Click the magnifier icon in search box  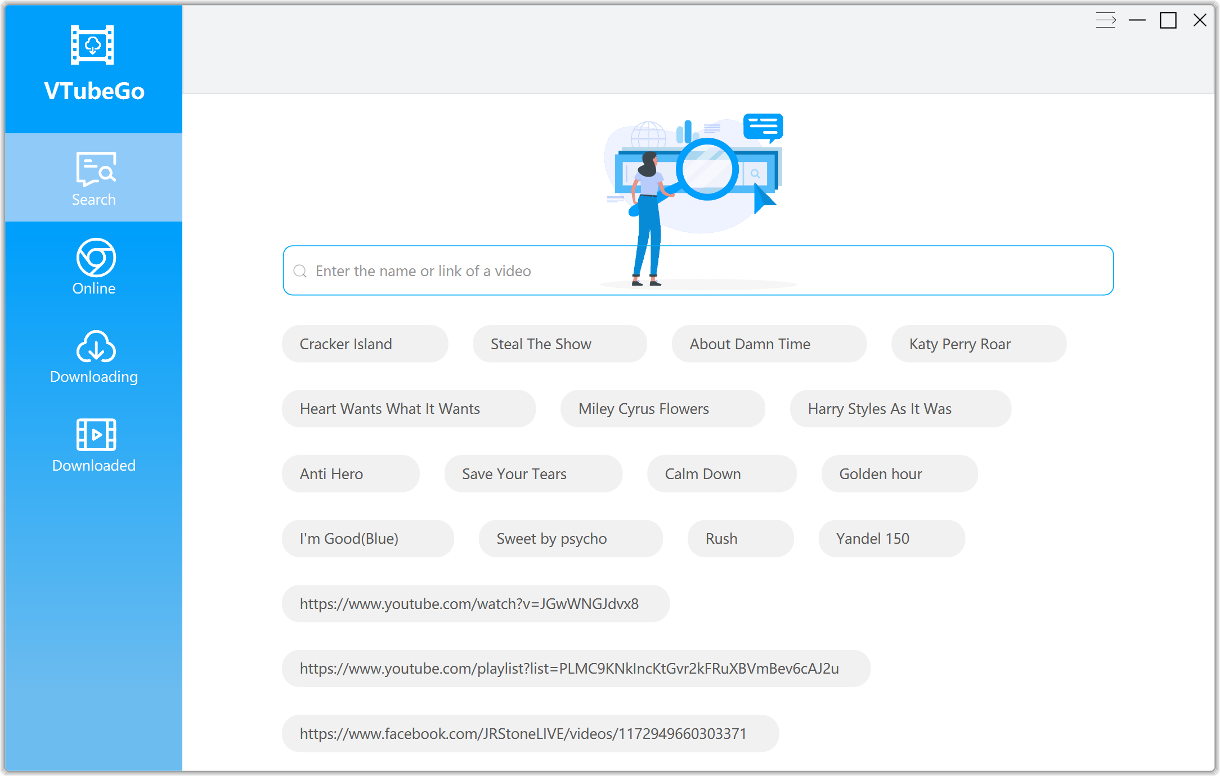pos(300,271)
